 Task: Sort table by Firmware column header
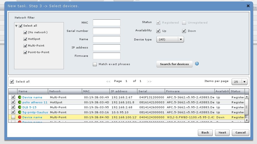tap(190, 91)
